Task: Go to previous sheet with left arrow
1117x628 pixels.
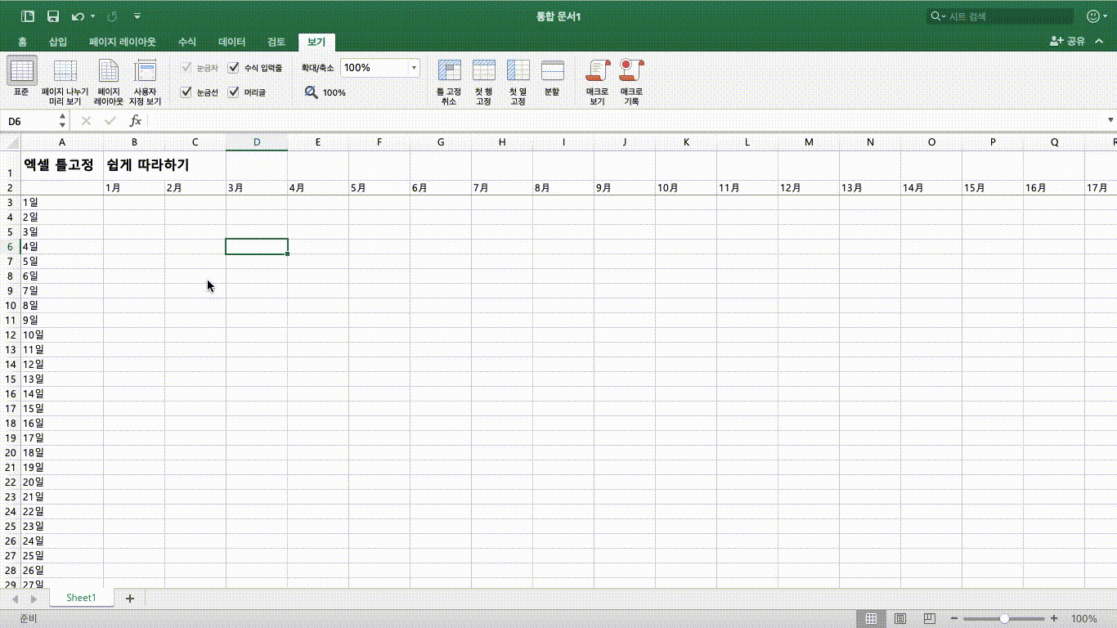Action: 16,599
